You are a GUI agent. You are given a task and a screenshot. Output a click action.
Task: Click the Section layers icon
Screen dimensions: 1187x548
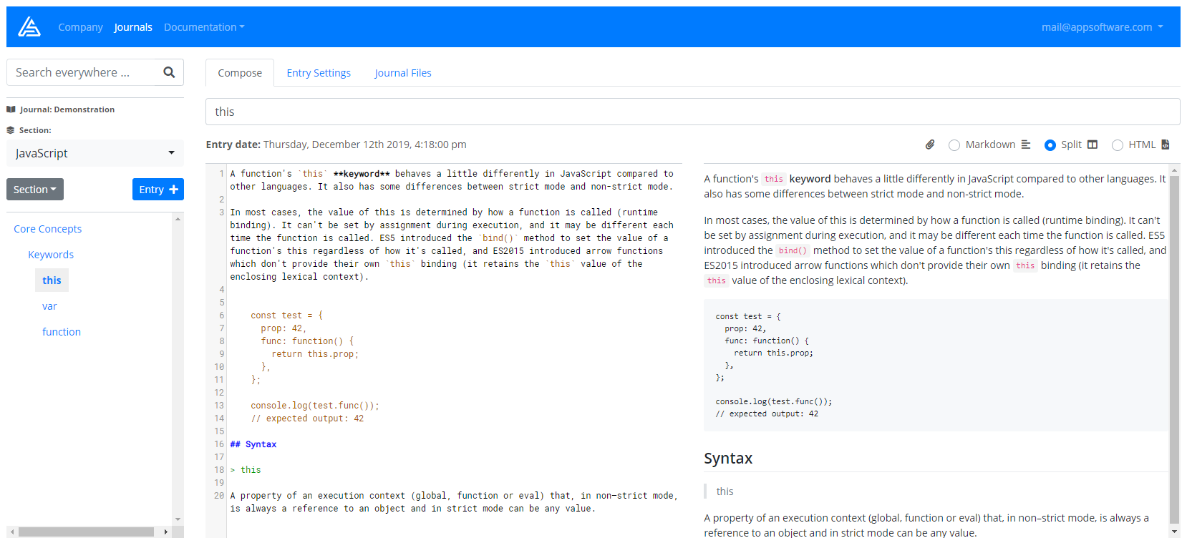click(11, 130)
